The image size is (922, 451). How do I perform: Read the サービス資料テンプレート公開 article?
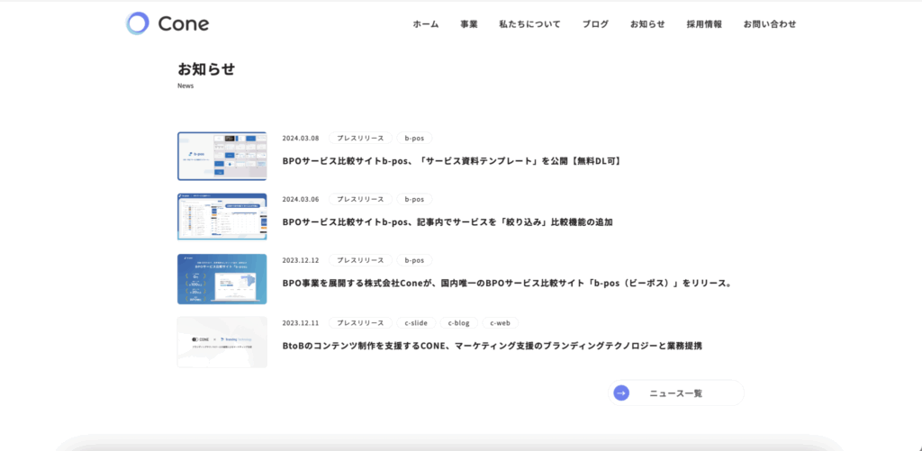click(x=451, y=161)
